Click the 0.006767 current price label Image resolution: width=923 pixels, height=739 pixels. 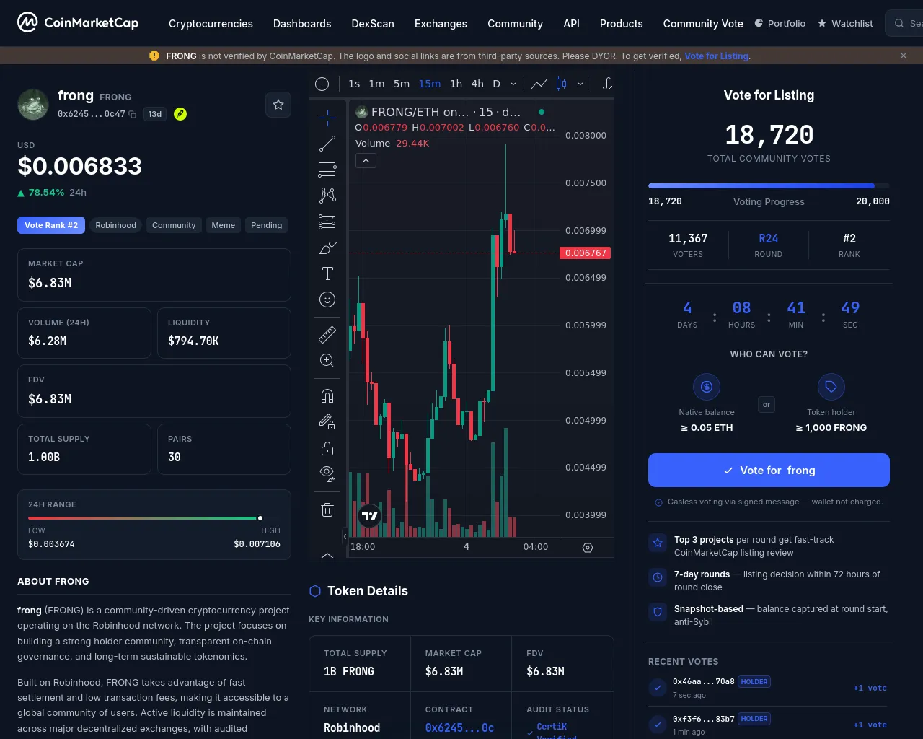coord(586,253)
